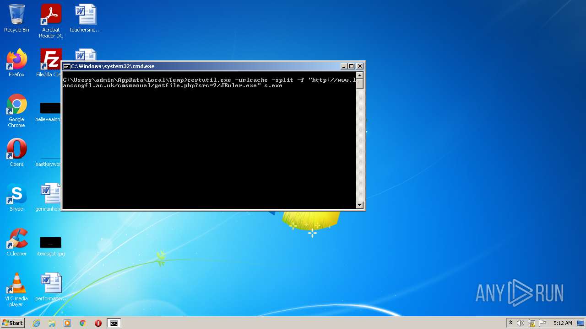Select the believealon file icon
586x329 pixels.
49,112
